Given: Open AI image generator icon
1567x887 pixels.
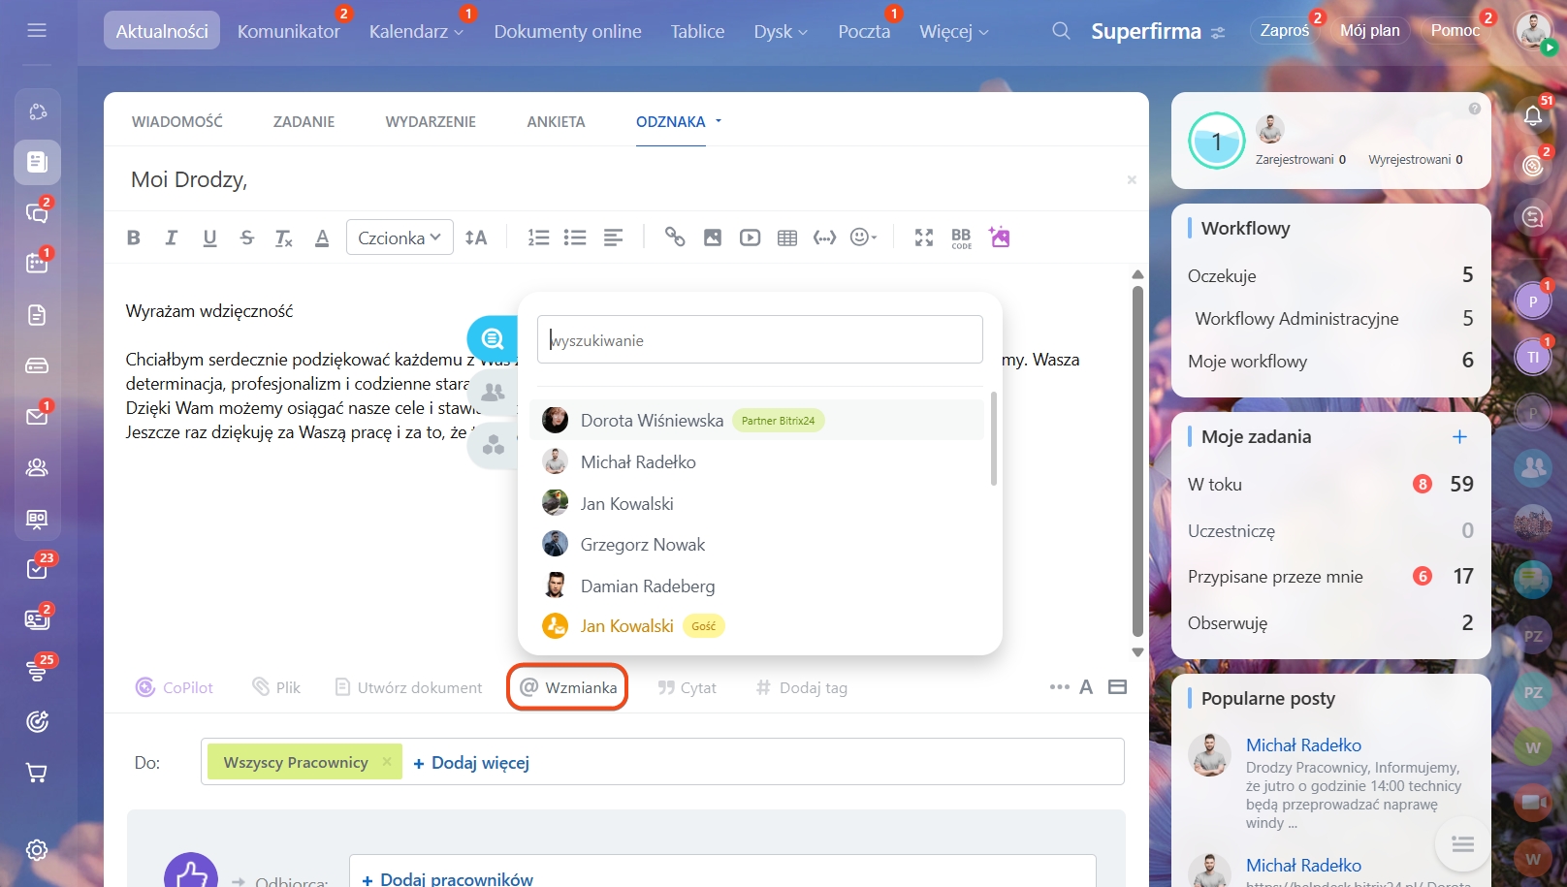Looking at the screenshot, I should coord(999,237).
